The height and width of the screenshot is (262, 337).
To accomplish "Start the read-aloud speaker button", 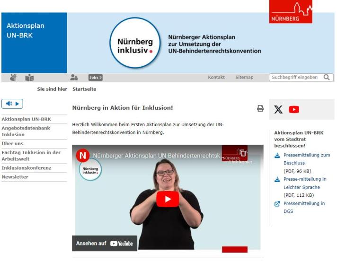I will coord(12,104).
